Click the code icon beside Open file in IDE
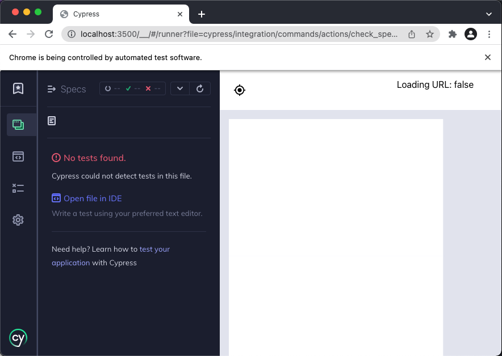 point(56,198)
